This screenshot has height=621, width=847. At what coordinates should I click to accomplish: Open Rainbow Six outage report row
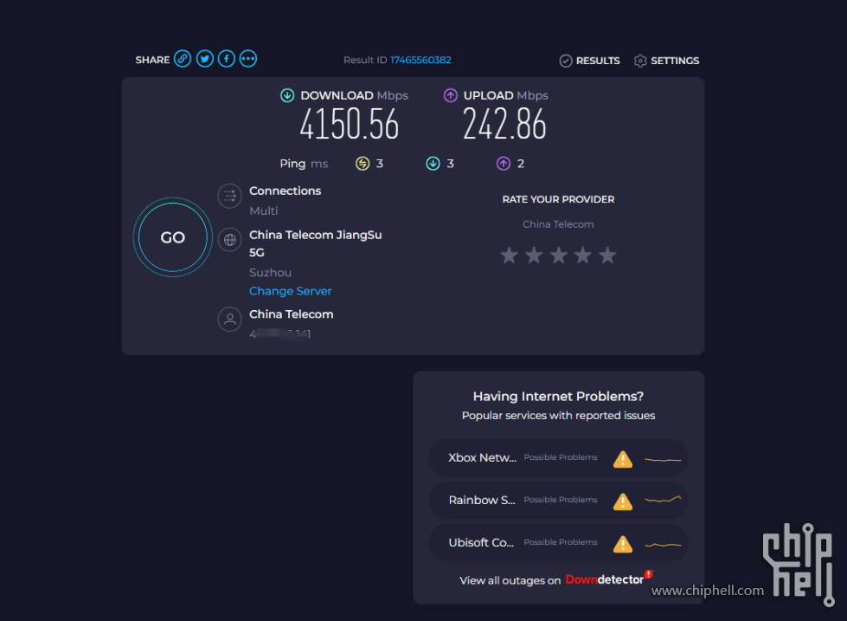(558, 501)
